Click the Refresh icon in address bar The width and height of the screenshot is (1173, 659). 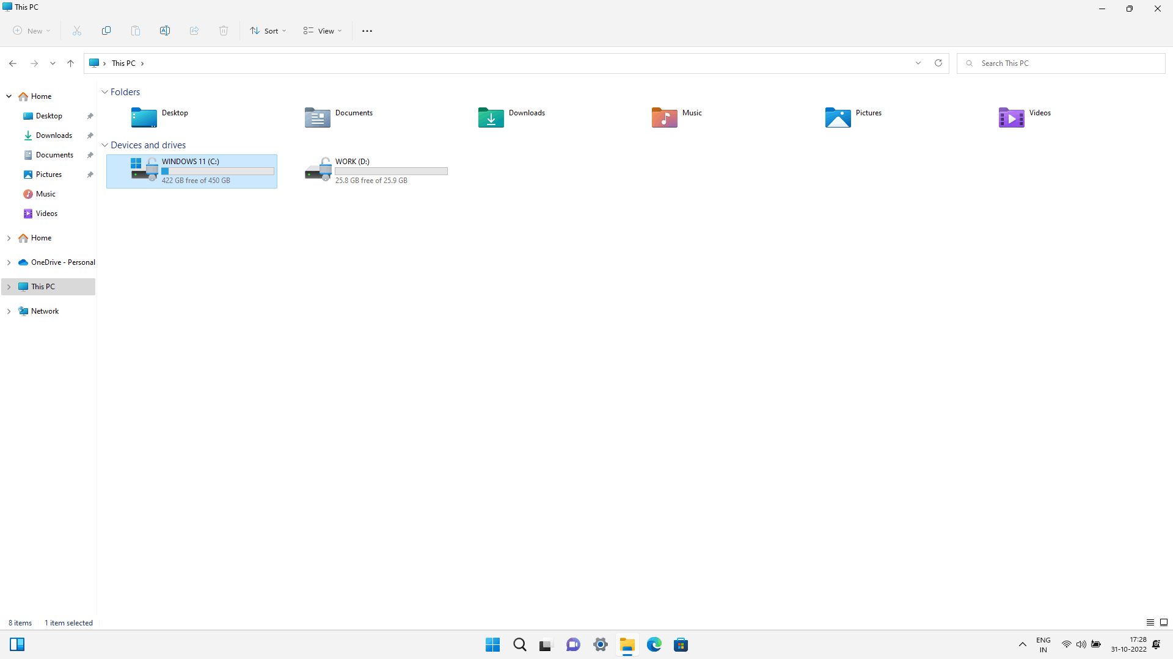point(938,63)
